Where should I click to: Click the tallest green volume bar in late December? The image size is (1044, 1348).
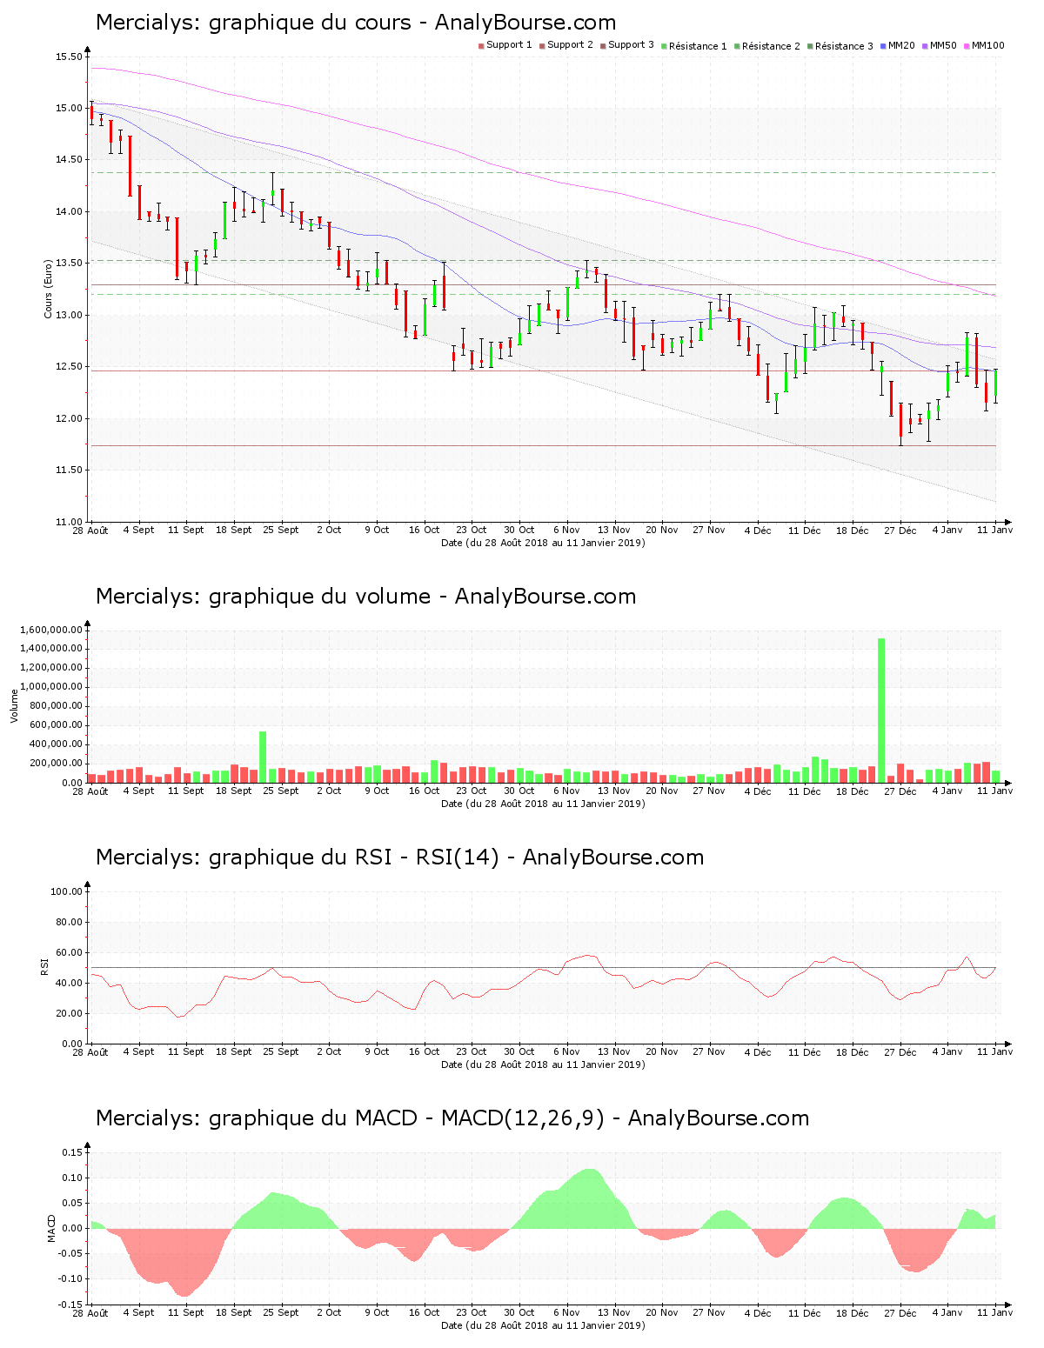(x=881, y=710)
